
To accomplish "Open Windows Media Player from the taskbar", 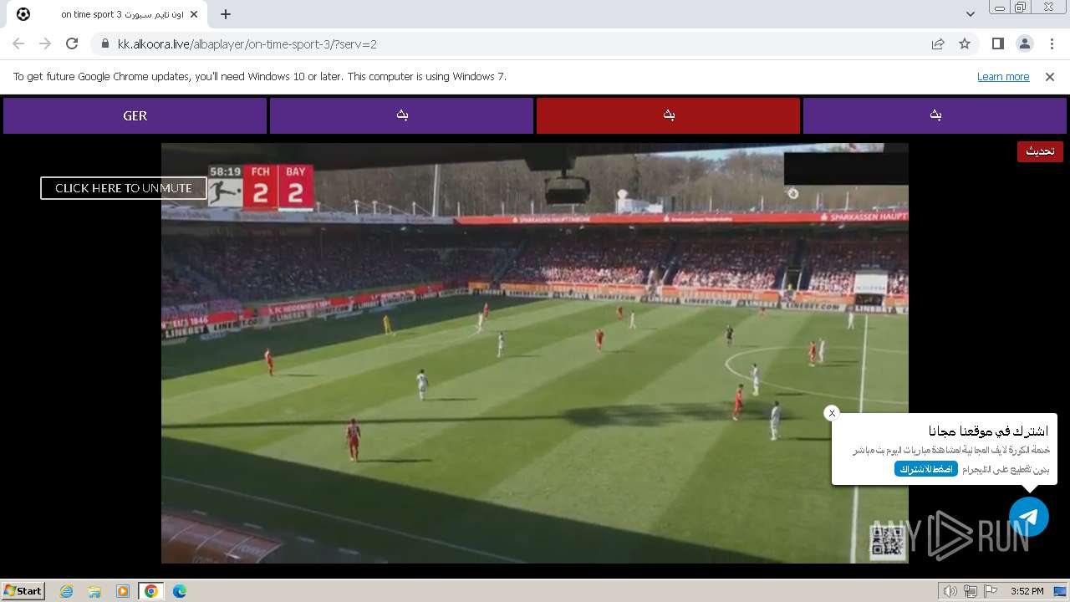I will click(123, 591).
